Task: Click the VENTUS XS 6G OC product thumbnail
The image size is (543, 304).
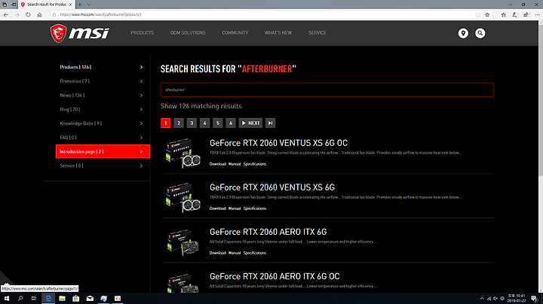Action: 183,153
